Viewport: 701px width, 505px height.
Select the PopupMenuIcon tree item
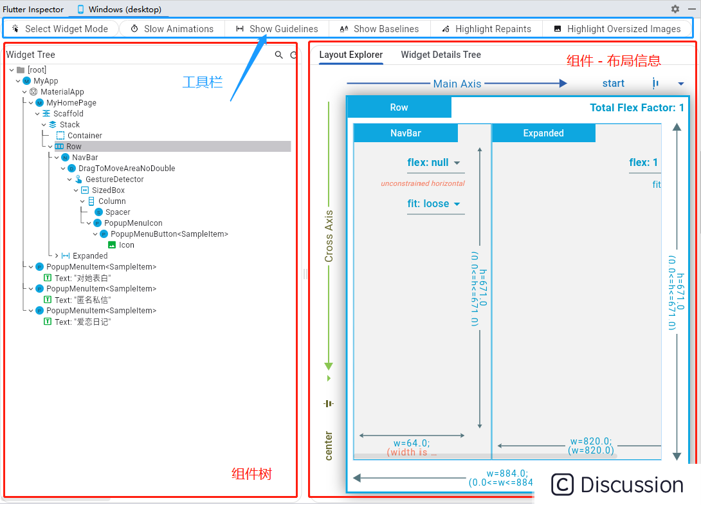(x=133, y=223)
